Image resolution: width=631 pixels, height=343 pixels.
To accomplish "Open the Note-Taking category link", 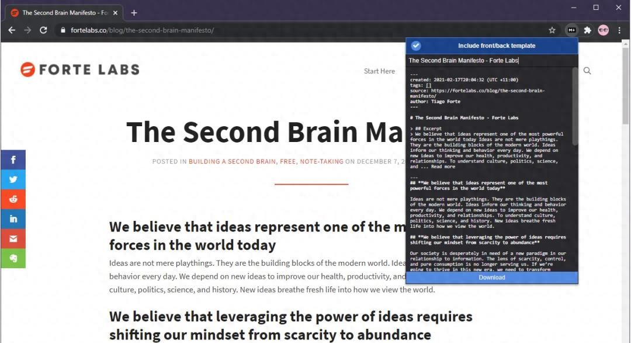I will tap(321, 161).
